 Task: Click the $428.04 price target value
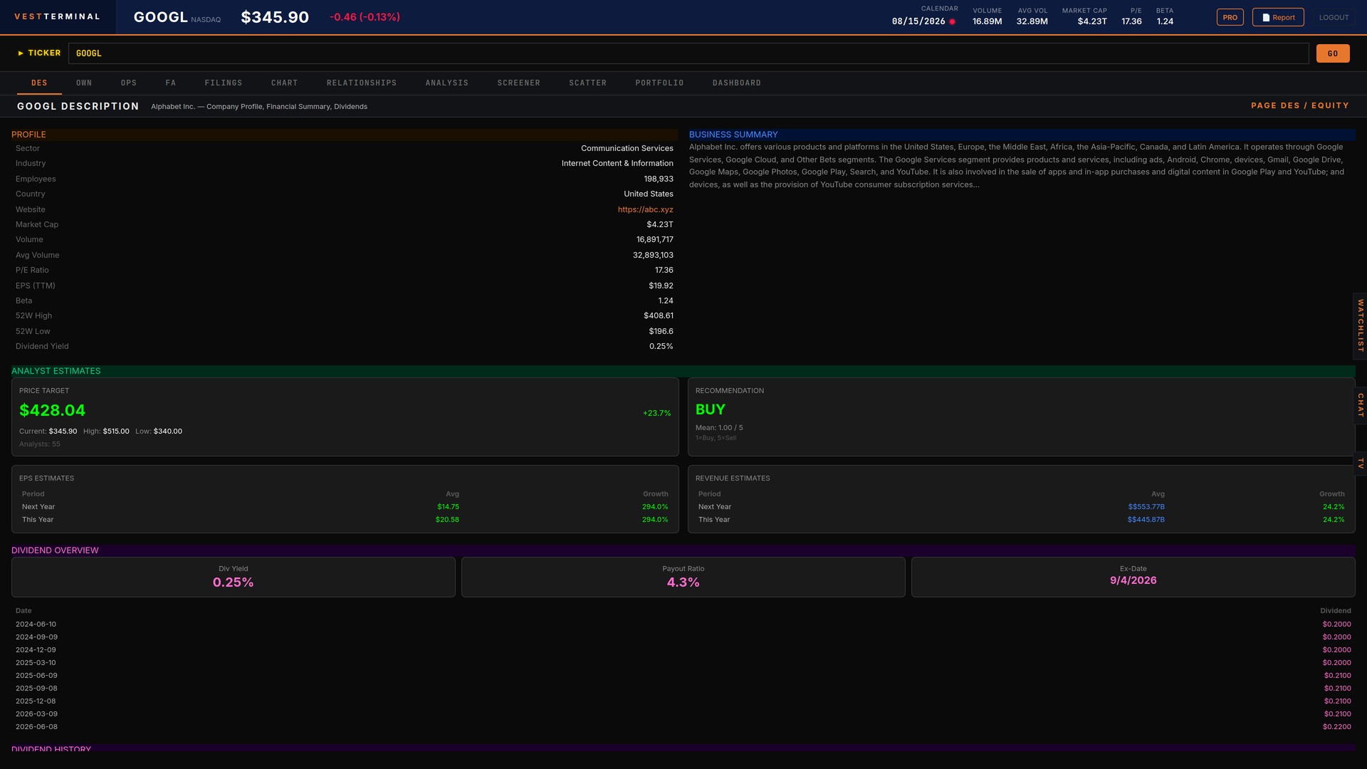coord(52,411)
